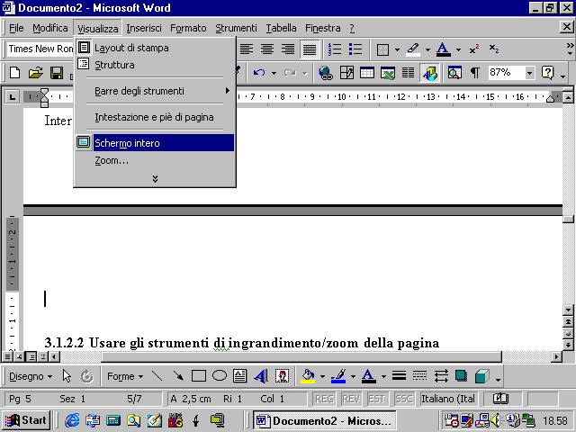Click the tab alignment selector on ruler
Viewport: 576px width, 432px height.
[12, 97]
